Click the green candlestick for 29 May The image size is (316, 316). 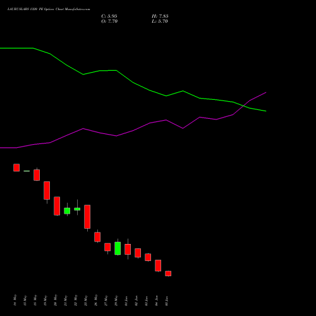pyautogui.click(x=118, y=248)
